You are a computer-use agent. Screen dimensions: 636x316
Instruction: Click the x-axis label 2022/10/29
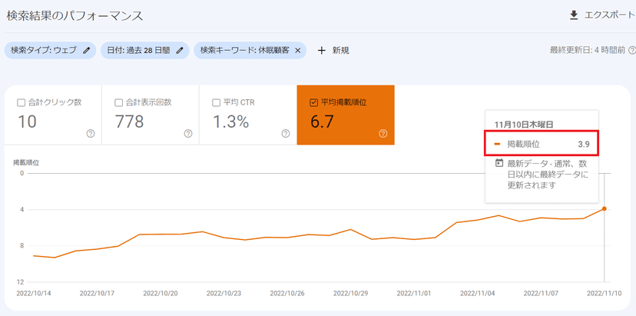(350, 293)
